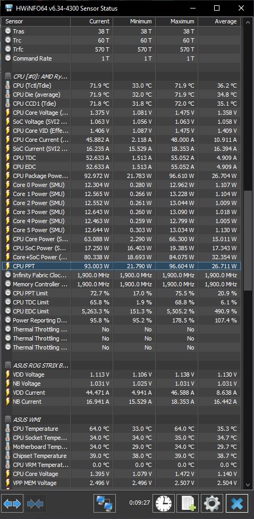Image resolution: width=254 pixels, height=519 pixels.
Task: Click the 5,263.3 % EDC Limit current value
Action: tap(95, 311)
